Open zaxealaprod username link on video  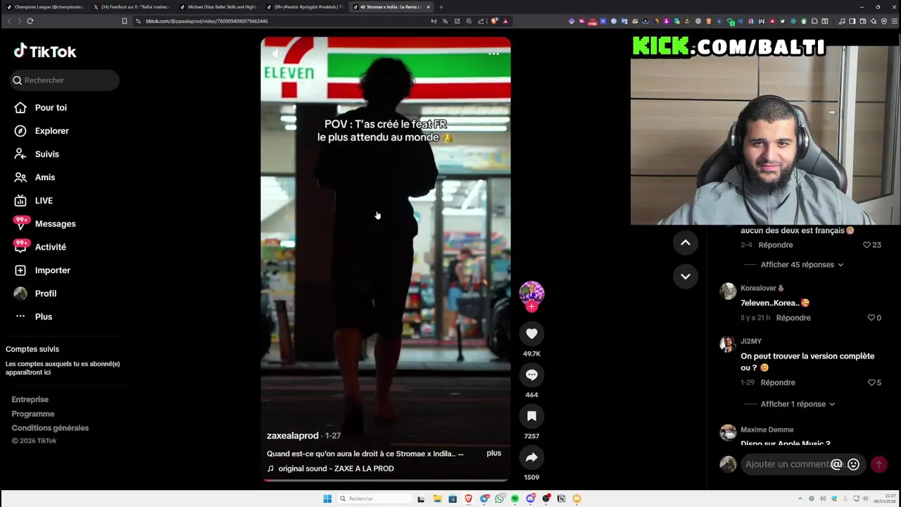[x=292, y=436]
